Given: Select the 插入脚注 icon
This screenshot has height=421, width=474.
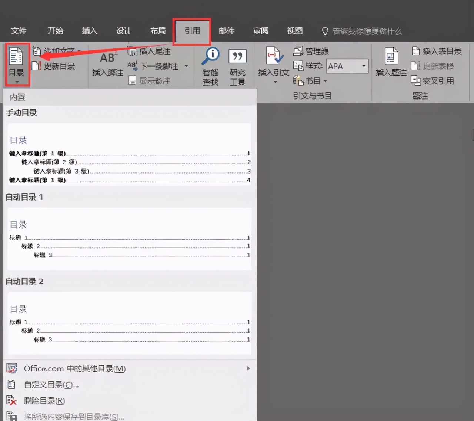Looking at the screenshot, I should point(107,66).
